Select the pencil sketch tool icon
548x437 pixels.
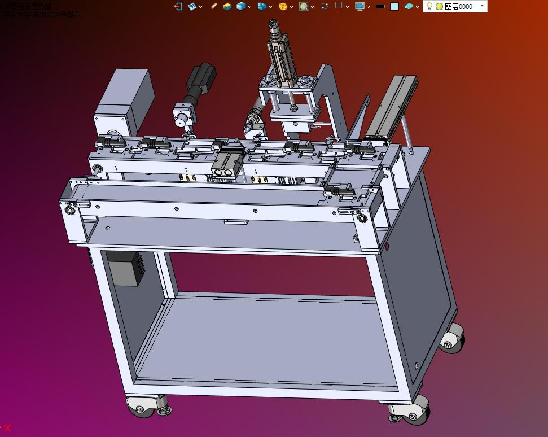(213, 6)
